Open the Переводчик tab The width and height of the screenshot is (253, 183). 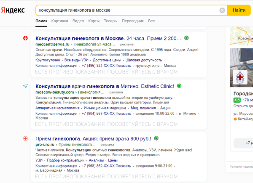point(133,21)
